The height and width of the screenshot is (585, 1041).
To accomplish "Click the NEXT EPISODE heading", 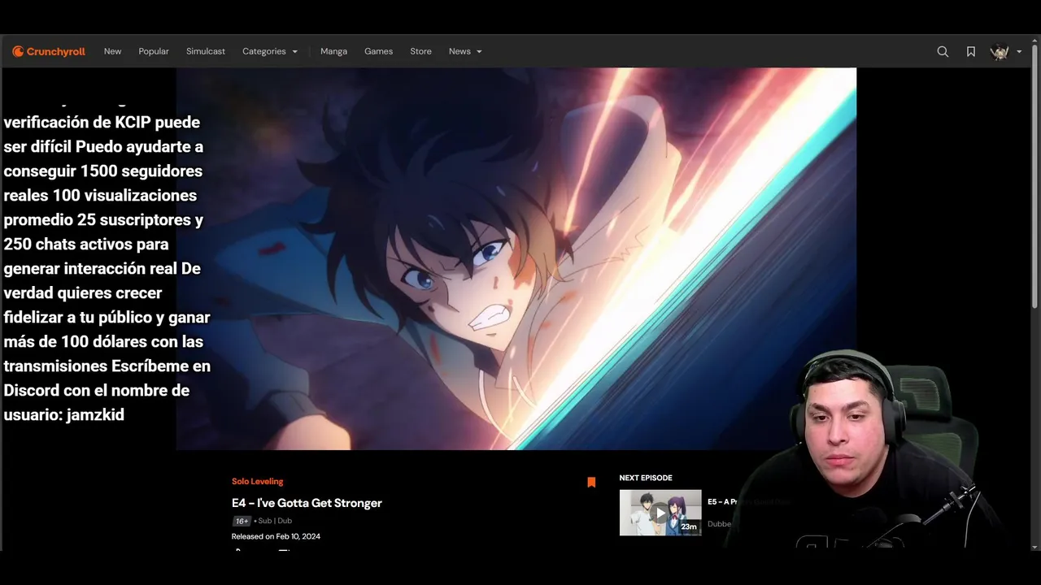I will point(646,478).
